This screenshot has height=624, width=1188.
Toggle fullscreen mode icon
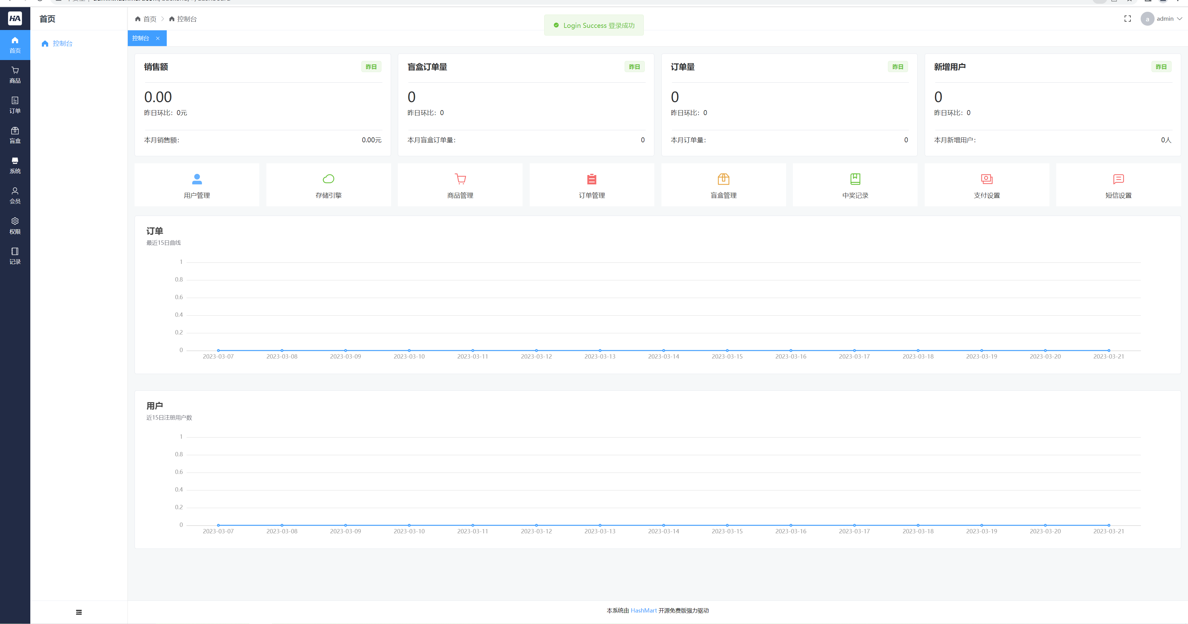point(1127,19)
